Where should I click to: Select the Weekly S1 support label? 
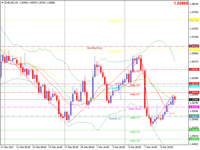[x=115, y=118]
